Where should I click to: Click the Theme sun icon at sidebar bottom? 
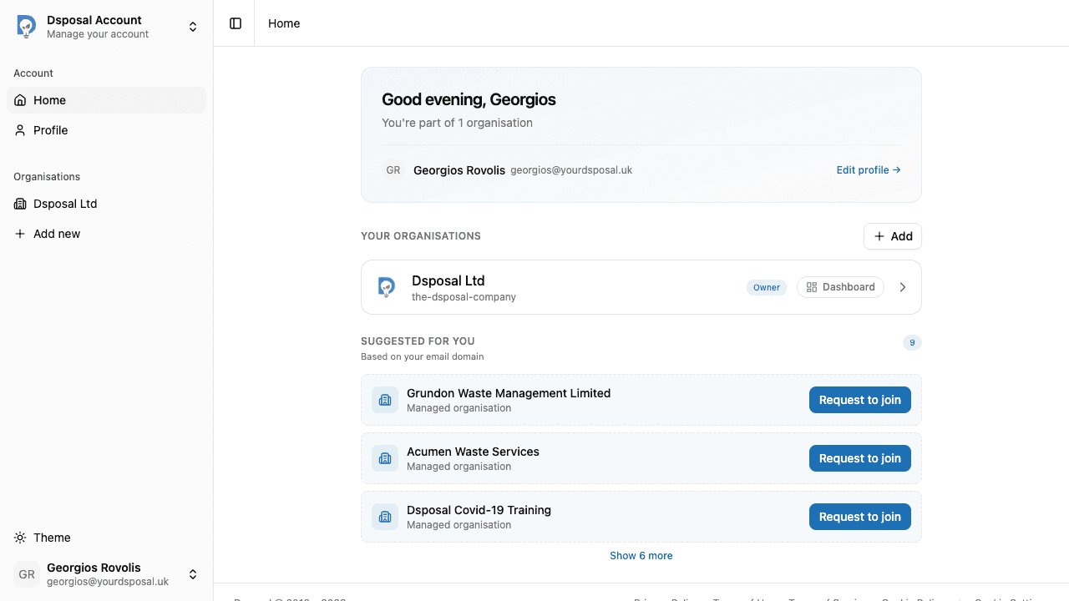tap(20, 538)
